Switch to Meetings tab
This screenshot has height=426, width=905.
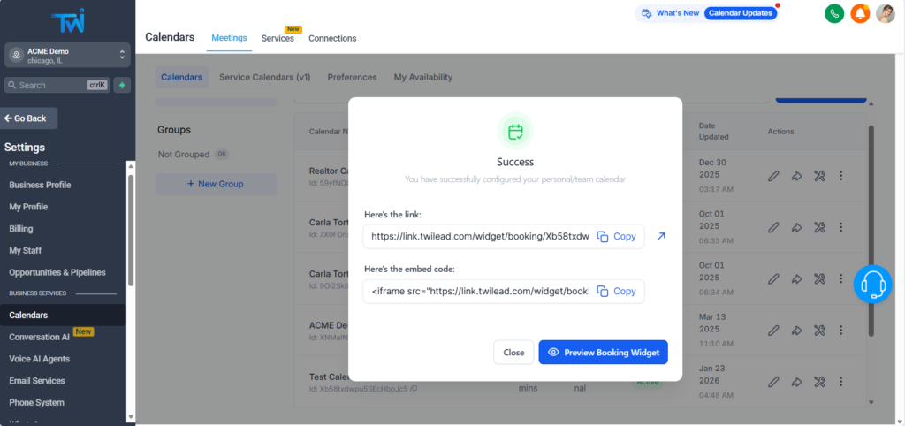click(x=229, y=38)
